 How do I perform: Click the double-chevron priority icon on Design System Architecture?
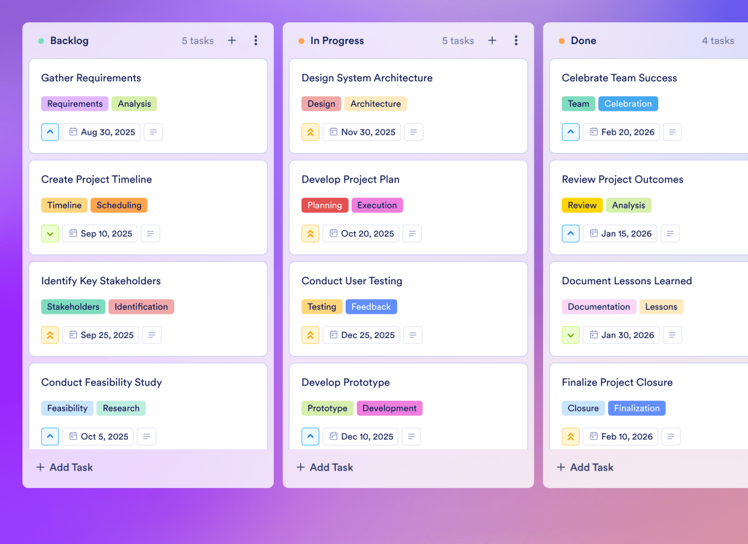pyautogui.click(x=310, y=132)
